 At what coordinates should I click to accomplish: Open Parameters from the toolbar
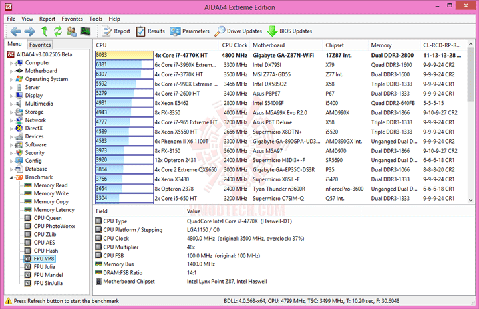190,31
